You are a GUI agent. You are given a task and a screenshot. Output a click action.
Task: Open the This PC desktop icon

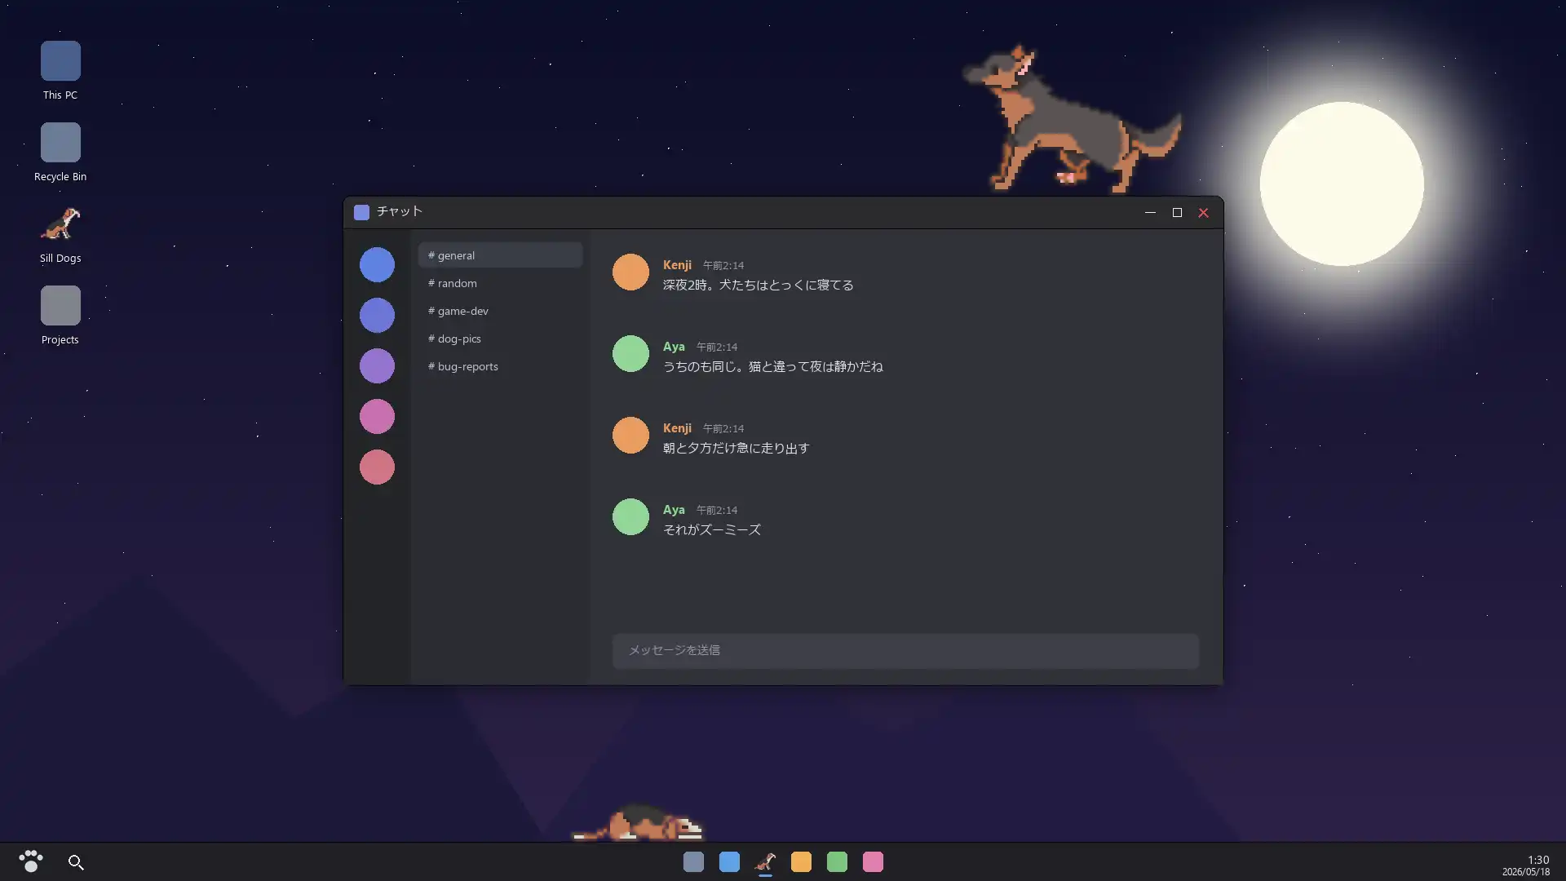click(60, 70)
